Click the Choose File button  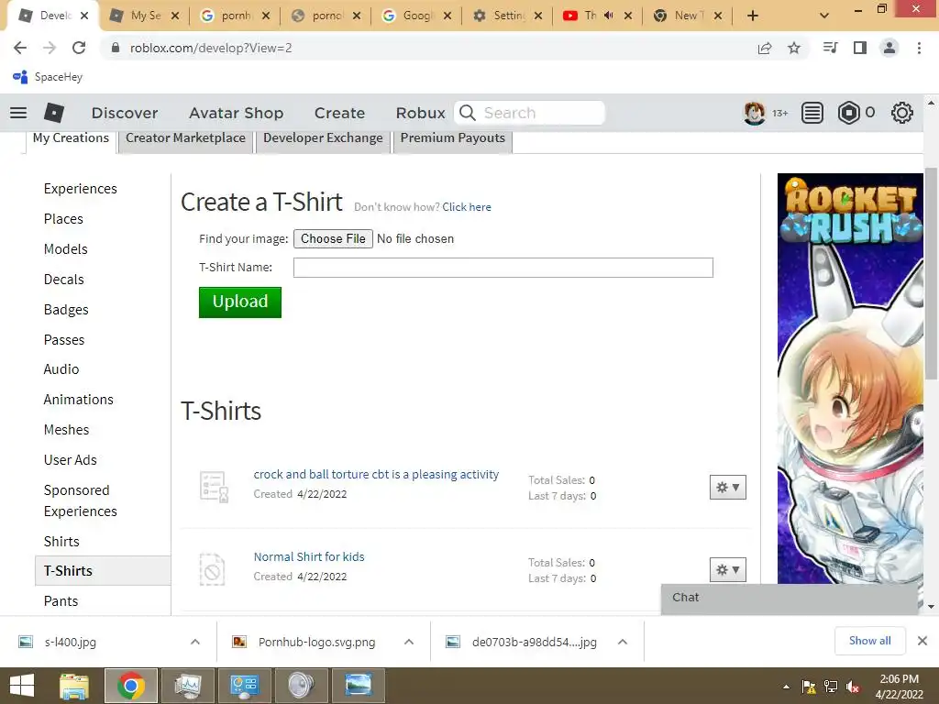pos(333,239)
